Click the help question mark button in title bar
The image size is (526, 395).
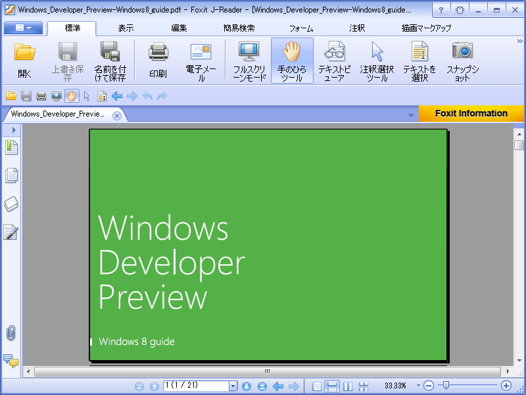point(441,10)
